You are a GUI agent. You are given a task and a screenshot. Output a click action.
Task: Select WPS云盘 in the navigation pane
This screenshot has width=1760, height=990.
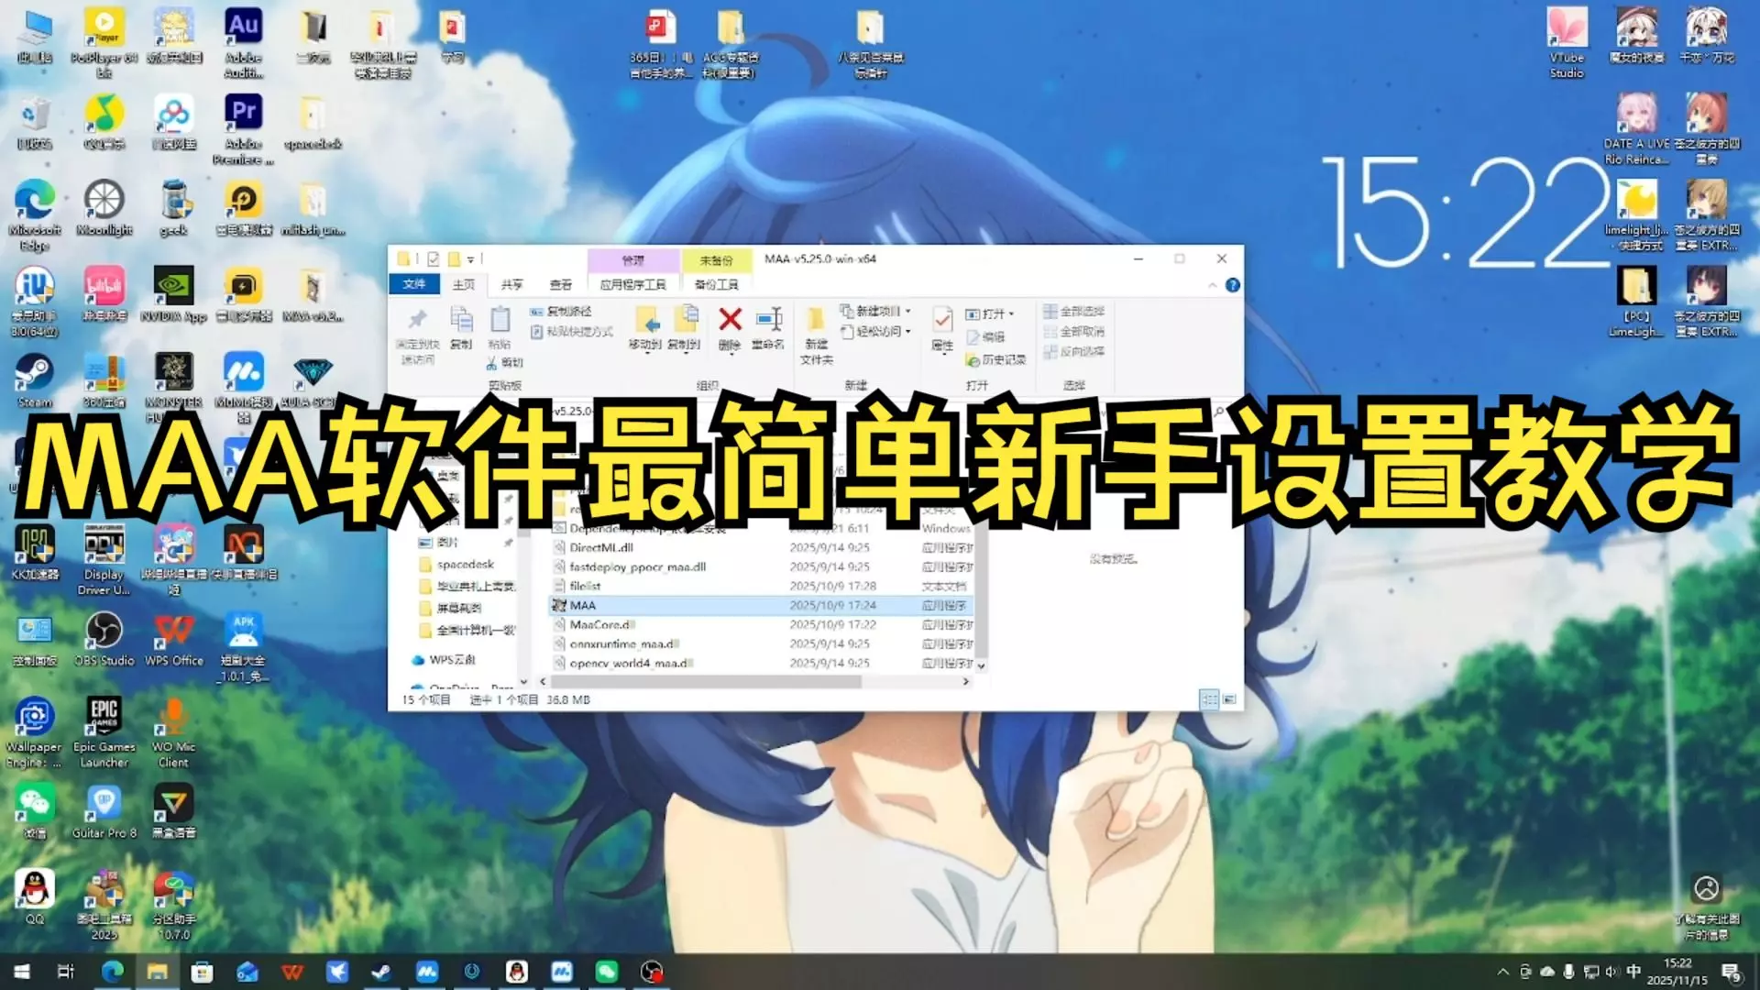pyautogui.click(x=444, y=659)
